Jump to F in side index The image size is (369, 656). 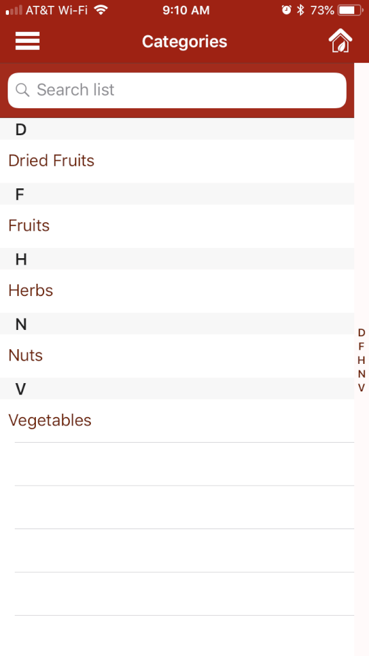click(361, 347)
